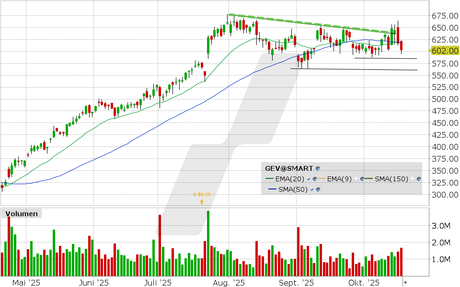
Task: Enable the SMA(150) checkbox
Action: [413, 179]
